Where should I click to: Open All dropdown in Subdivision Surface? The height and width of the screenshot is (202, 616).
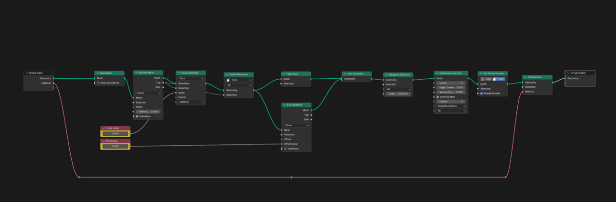pyautogui.click(x=451, y=111)
